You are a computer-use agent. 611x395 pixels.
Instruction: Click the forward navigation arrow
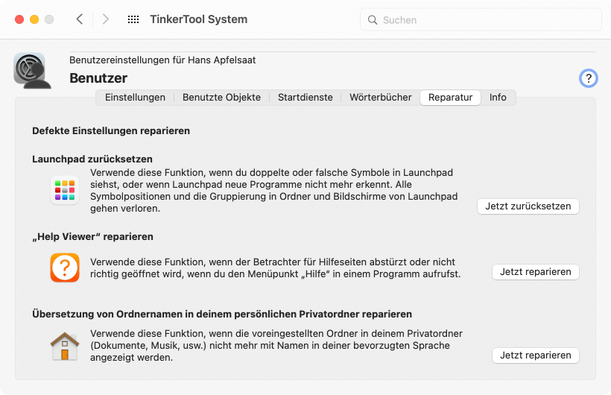[106, 19]
